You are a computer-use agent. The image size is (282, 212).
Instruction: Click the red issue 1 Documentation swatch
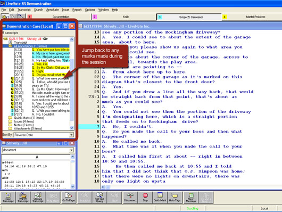30,17
